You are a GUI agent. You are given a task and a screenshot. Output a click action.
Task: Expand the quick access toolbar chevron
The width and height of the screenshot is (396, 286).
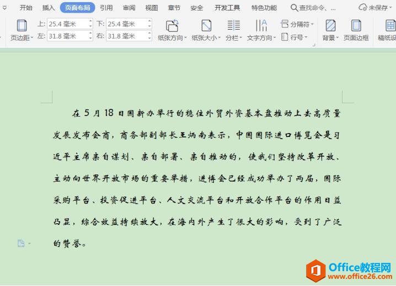4,8
